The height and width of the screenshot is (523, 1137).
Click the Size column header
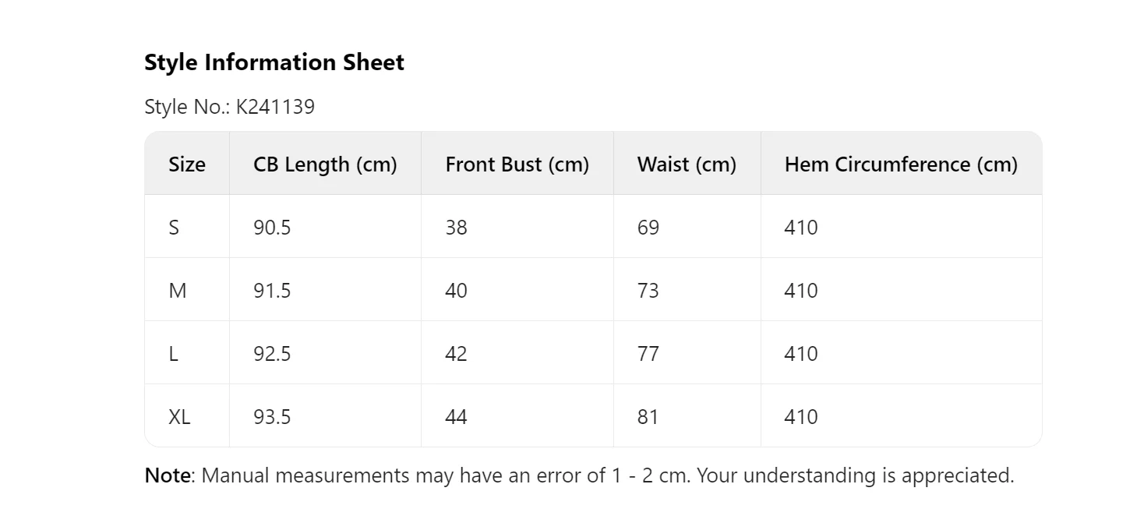(187, 164)
